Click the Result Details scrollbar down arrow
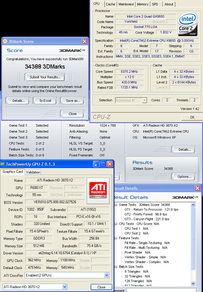The image size is (203, 292). point(193,283)
